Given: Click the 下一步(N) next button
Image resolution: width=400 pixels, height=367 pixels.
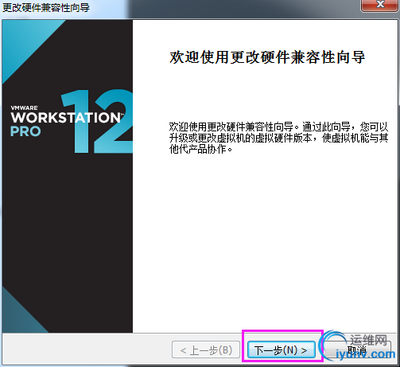Looking at the screenshot, I should tap(282, 349).
